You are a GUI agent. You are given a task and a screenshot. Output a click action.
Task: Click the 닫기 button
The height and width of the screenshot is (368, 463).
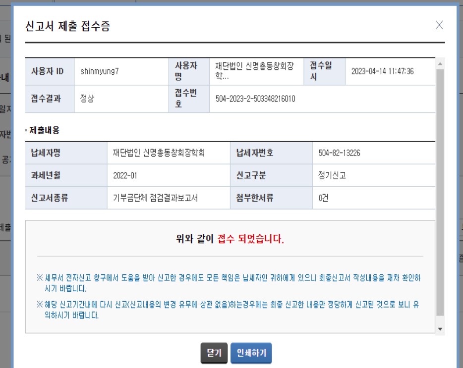point(214,353)
